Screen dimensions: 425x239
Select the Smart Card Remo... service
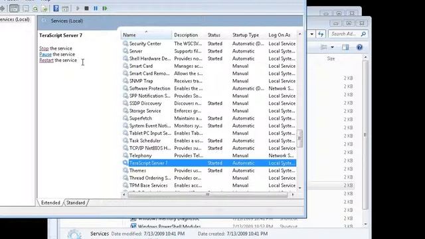click(149, 74)
